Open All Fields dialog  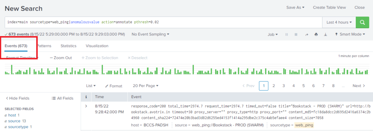63,98
